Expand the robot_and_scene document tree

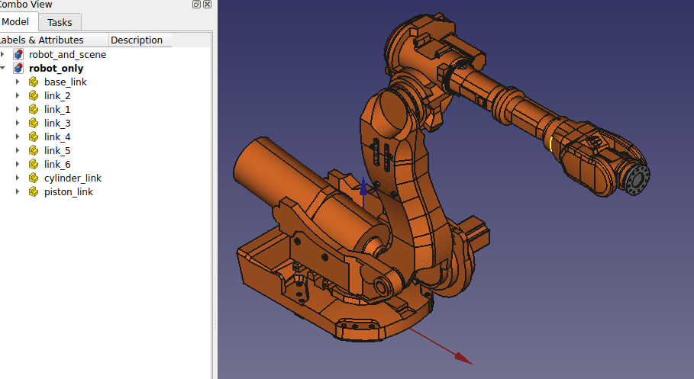tap(4, 55)
